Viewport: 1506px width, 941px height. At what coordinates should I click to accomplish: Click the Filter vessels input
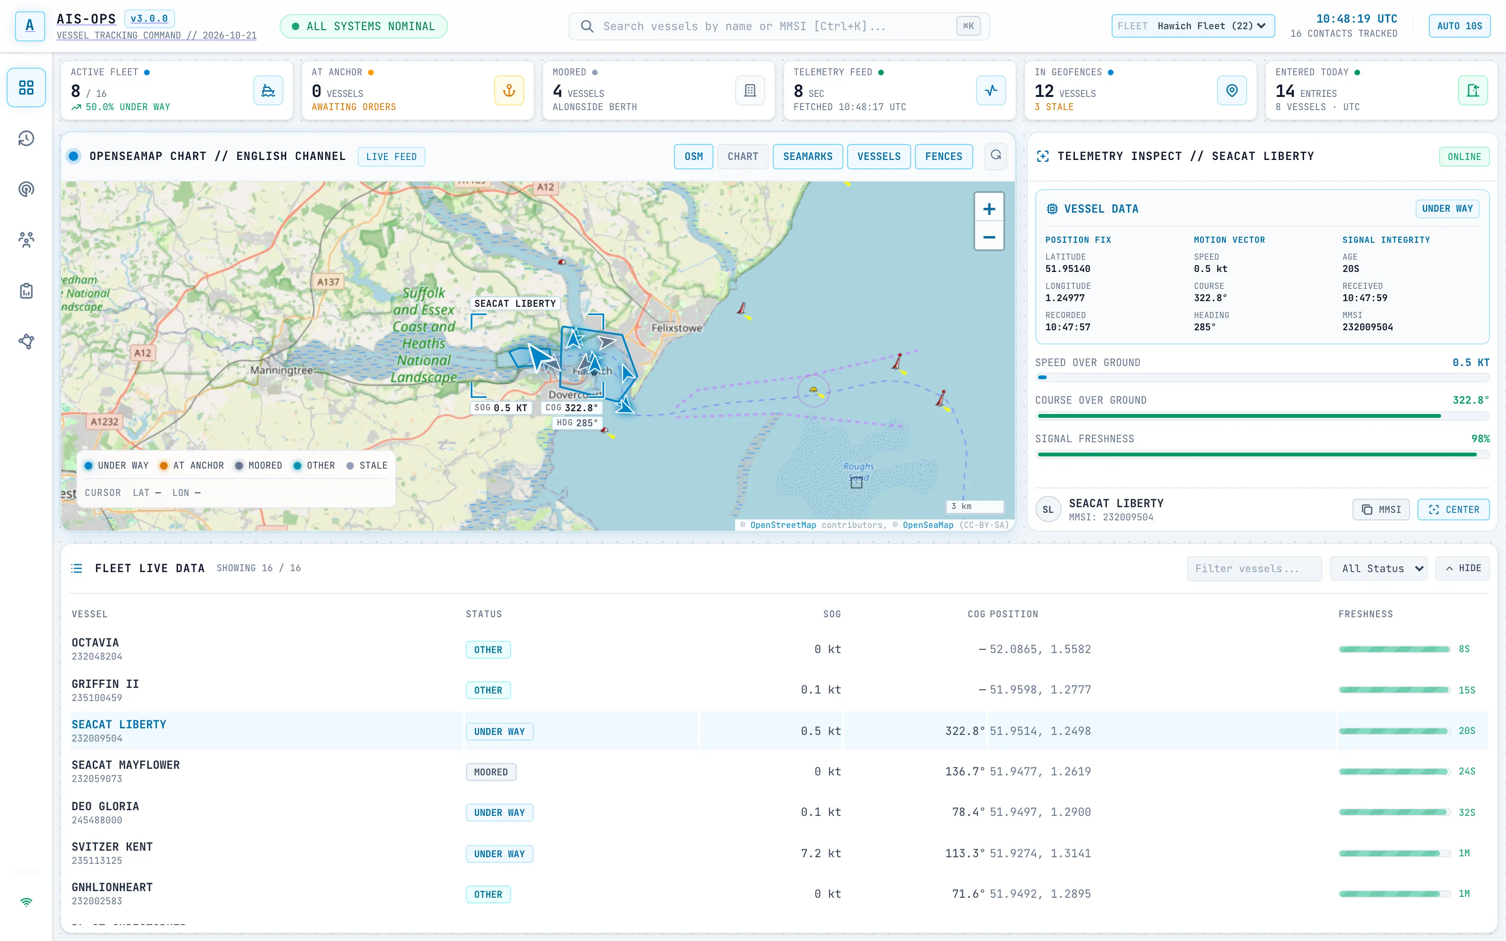pos(1254,568)
